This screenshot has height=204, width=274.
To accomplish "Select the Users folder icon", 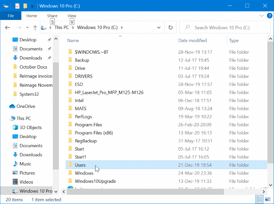I will [x=70, y=165].
